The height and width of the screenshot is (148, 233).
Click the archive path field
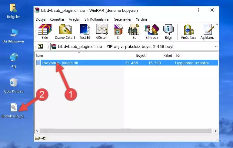click(x=134, y=47)
